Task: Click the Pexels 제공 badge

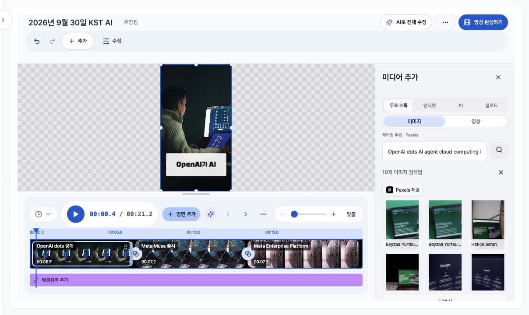Action: pos(403,190)
